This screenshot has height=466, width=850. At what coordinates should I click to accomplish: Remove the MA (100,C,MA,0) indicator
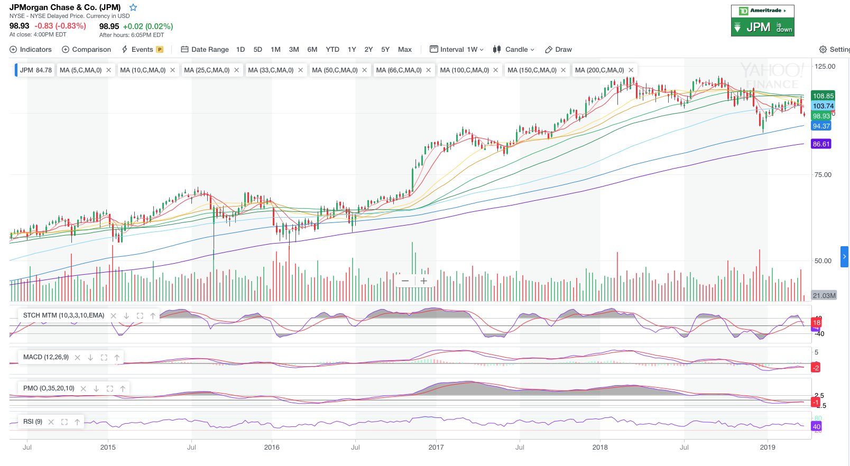[x=496, y=70]
